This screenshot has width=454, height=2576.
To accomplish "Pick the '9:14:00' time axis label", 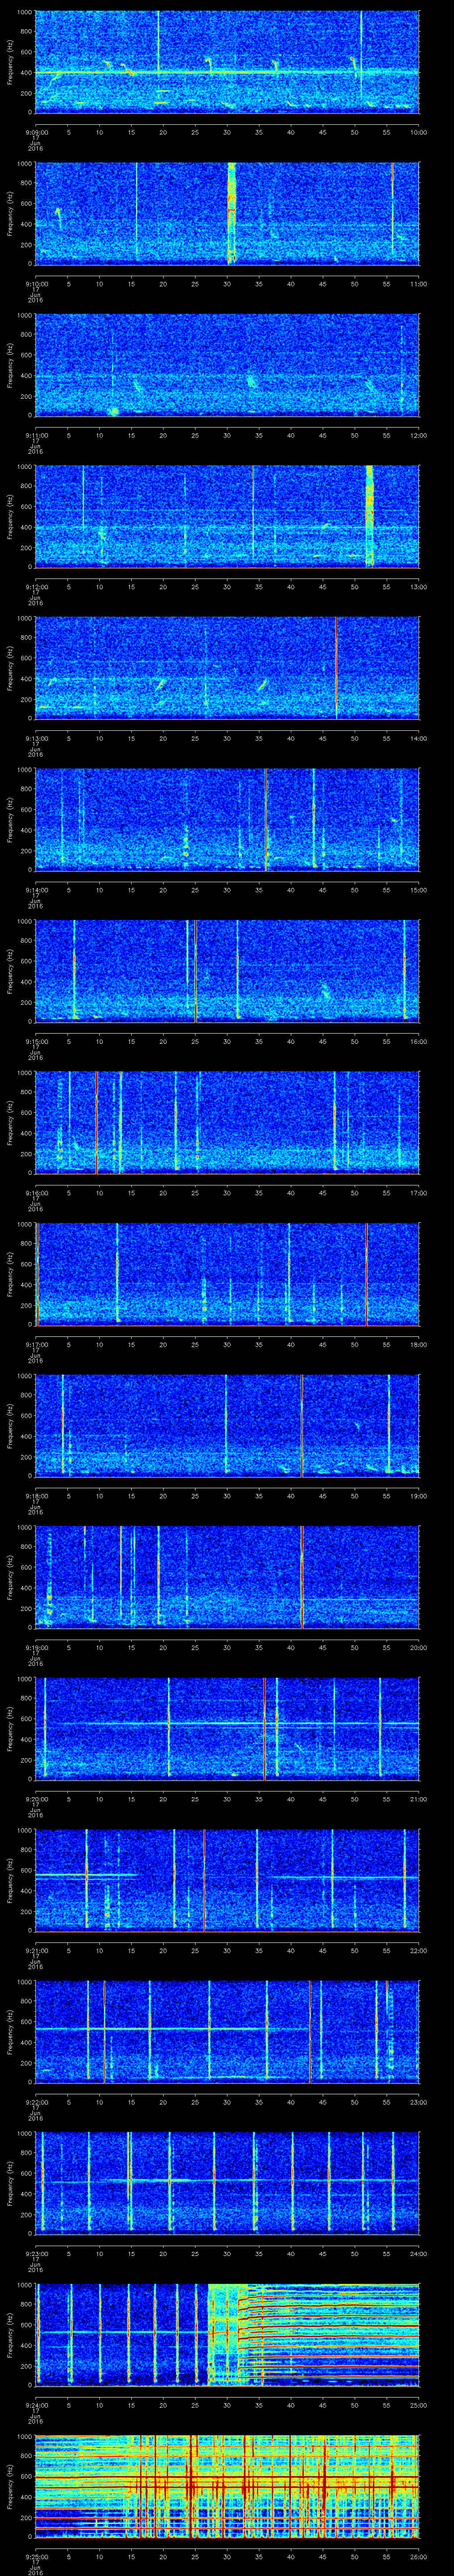I will click(36, 890).
